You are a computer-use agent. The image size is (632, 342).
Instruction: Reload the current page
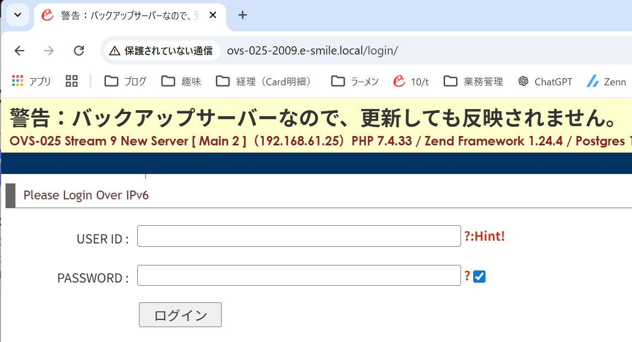(79, 51)
